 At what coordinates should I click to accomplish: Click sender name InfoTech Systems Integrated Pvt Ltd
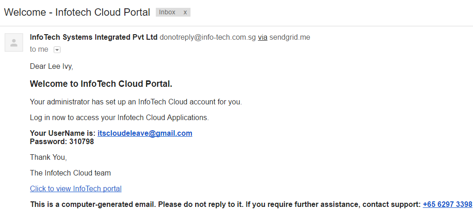point(93,37)
